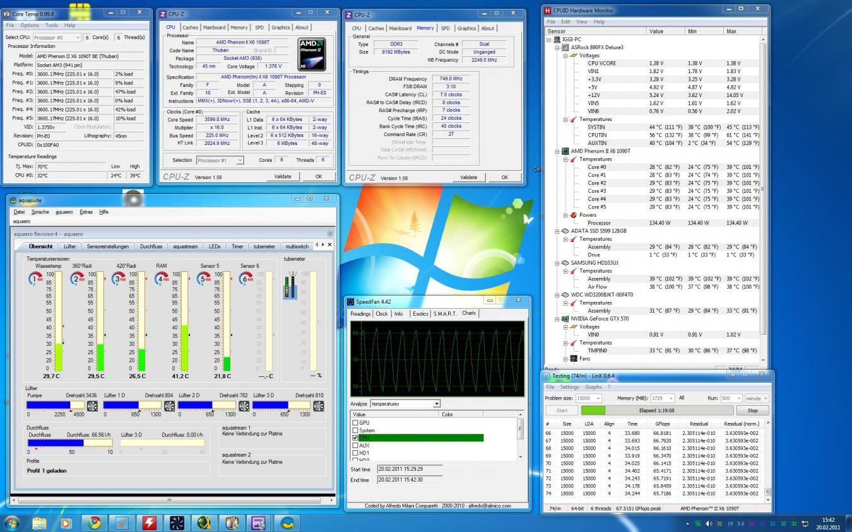Click the fan icon beside Pumpe bar
852x532 pixels.
pos(92,406)
